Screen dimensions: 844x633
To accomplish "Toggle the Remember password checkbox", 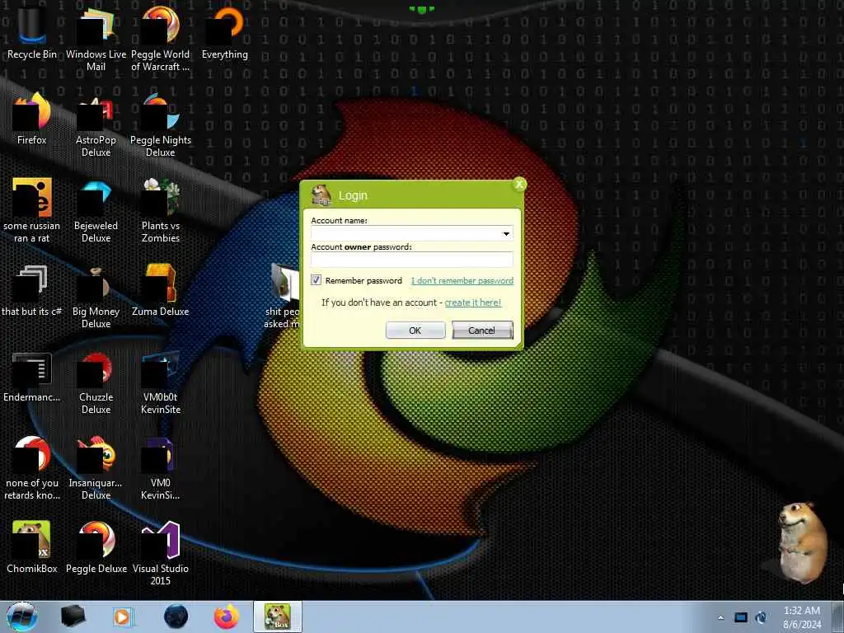I will tap(316, 280).
